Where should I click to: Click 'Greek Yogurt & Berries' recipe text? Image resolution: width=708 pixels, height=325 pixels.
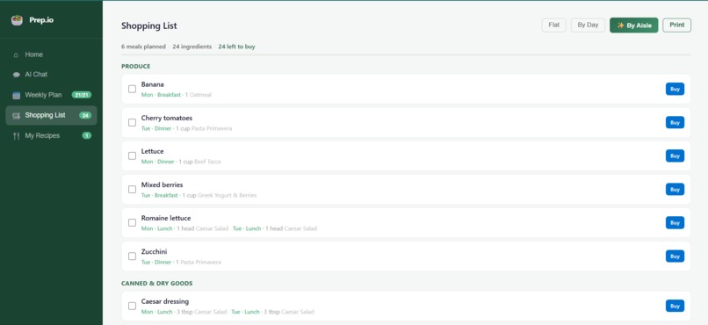click(x=228, y=196)
